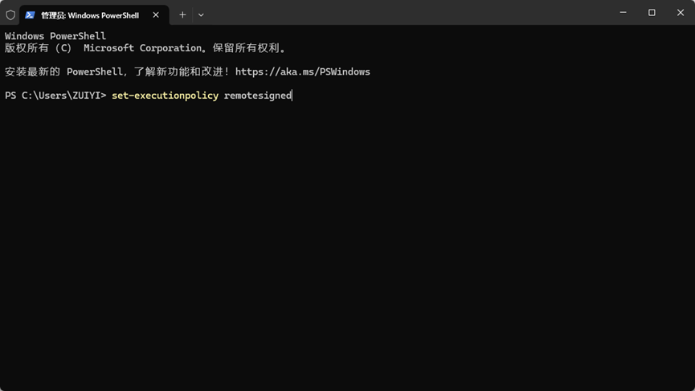Expand the new tab profile dropdown
Image resolution: width=695 pixels, height=391 pixels.
point(201,15)
